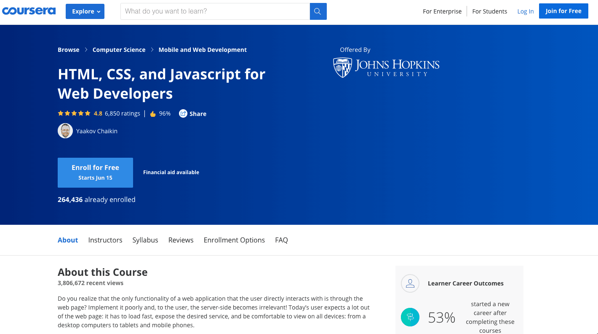Click the Join for Free button
Screen dimensions: 598x334
click(563, 11)
